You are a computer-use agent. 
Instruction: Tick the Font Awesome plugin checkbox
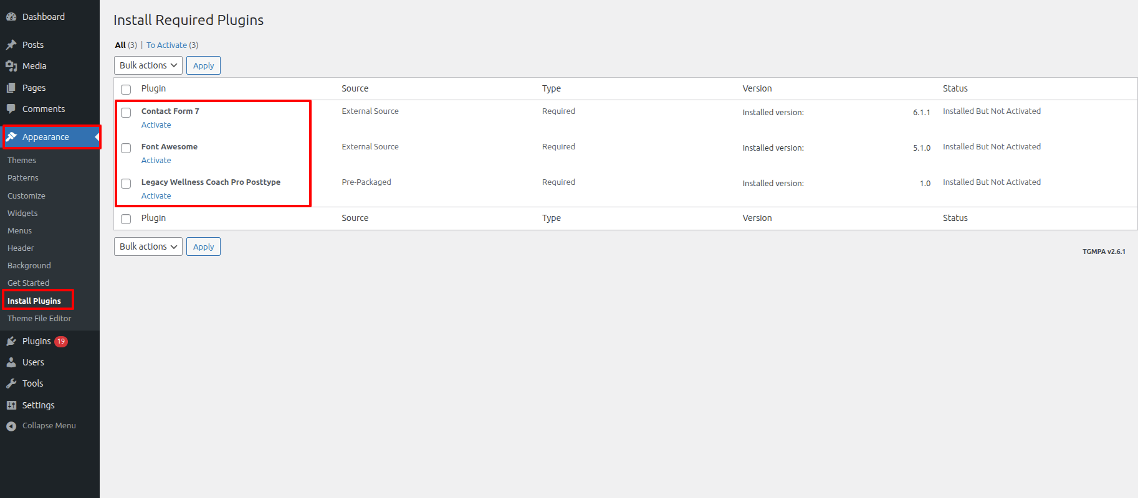[126, 148]
